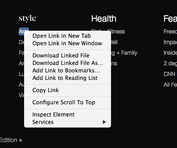Open the Services menu item

click(68, 122)
